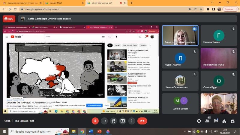This screenshot has height=135, width=240.
Task: Open PowerPoint from the taskbar
Action: [x=99, y=131]
